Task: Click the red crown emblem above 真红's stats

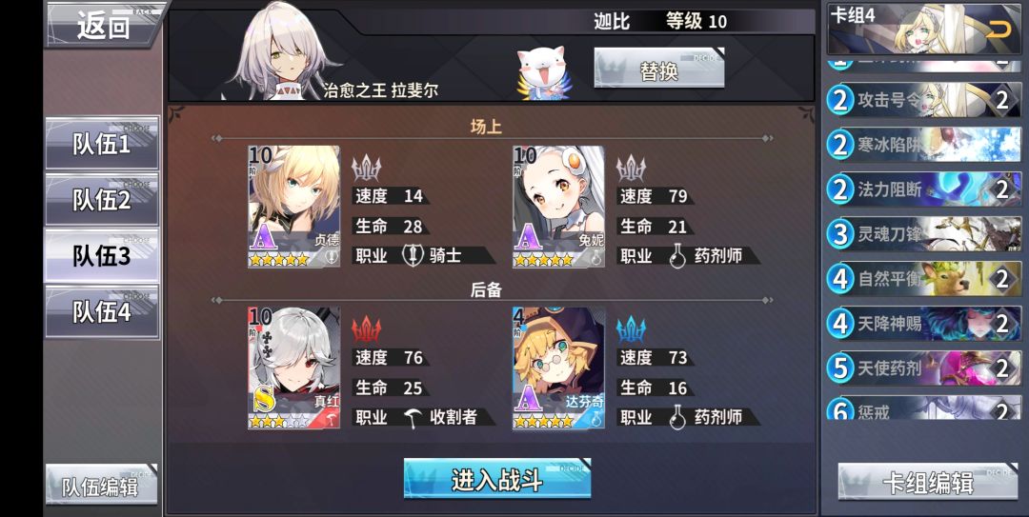Action: (366, 328)
